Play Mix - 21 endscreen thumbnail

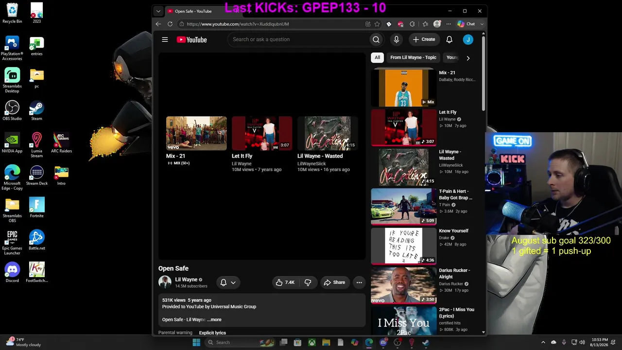(196, 133)
